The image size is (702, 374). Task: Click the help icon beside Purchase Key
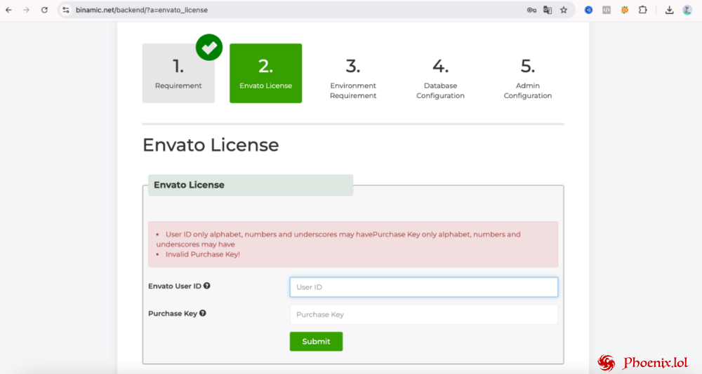203,313
